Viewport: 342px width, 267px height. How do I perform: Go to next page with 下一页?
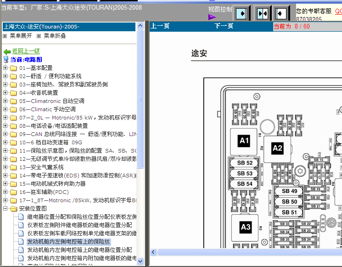tap(224, 26)
